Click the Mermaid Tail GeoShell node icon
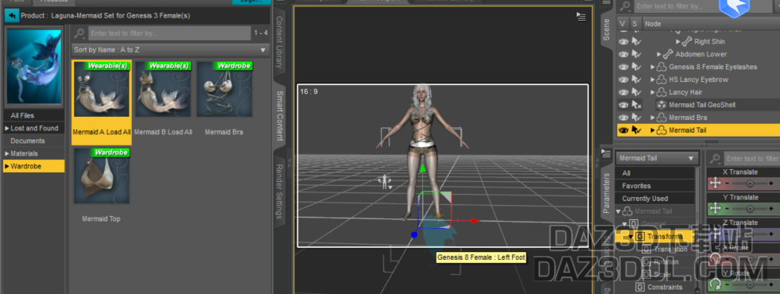The height and width of the screenshot is (294, 780). [x=662, y=105]
